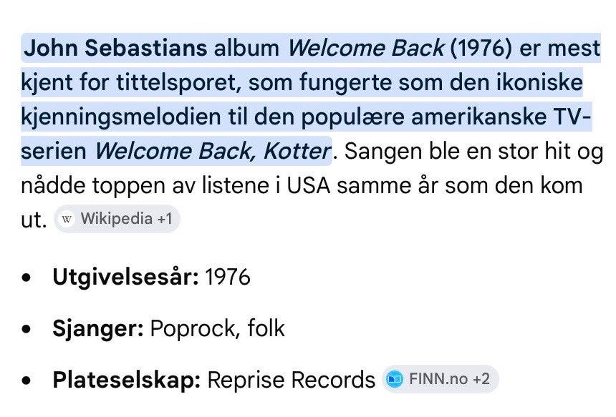The image size is (616, 417).
Task: Click the italic series title 'Welcome Back, Kotter'
Action: pyautogui.click(x=213, y=151)
